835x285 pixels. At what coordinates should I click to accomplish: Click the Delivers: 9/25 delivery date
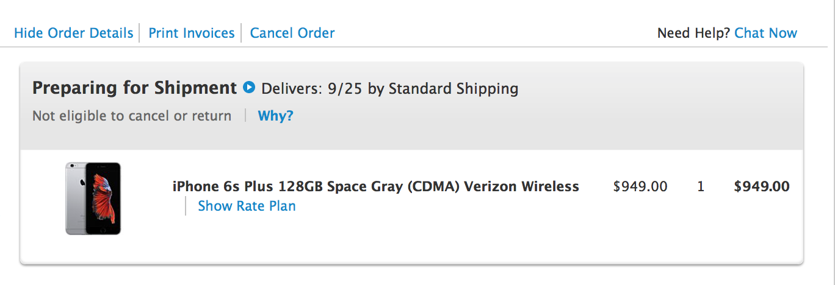(311, 89)
